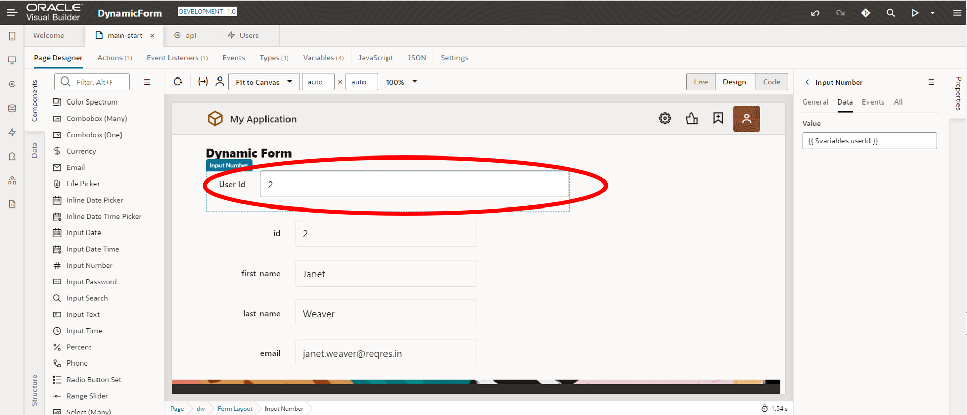The image size is (967, 415).
Task: Click the Preview play button
Action: point(915,13)
